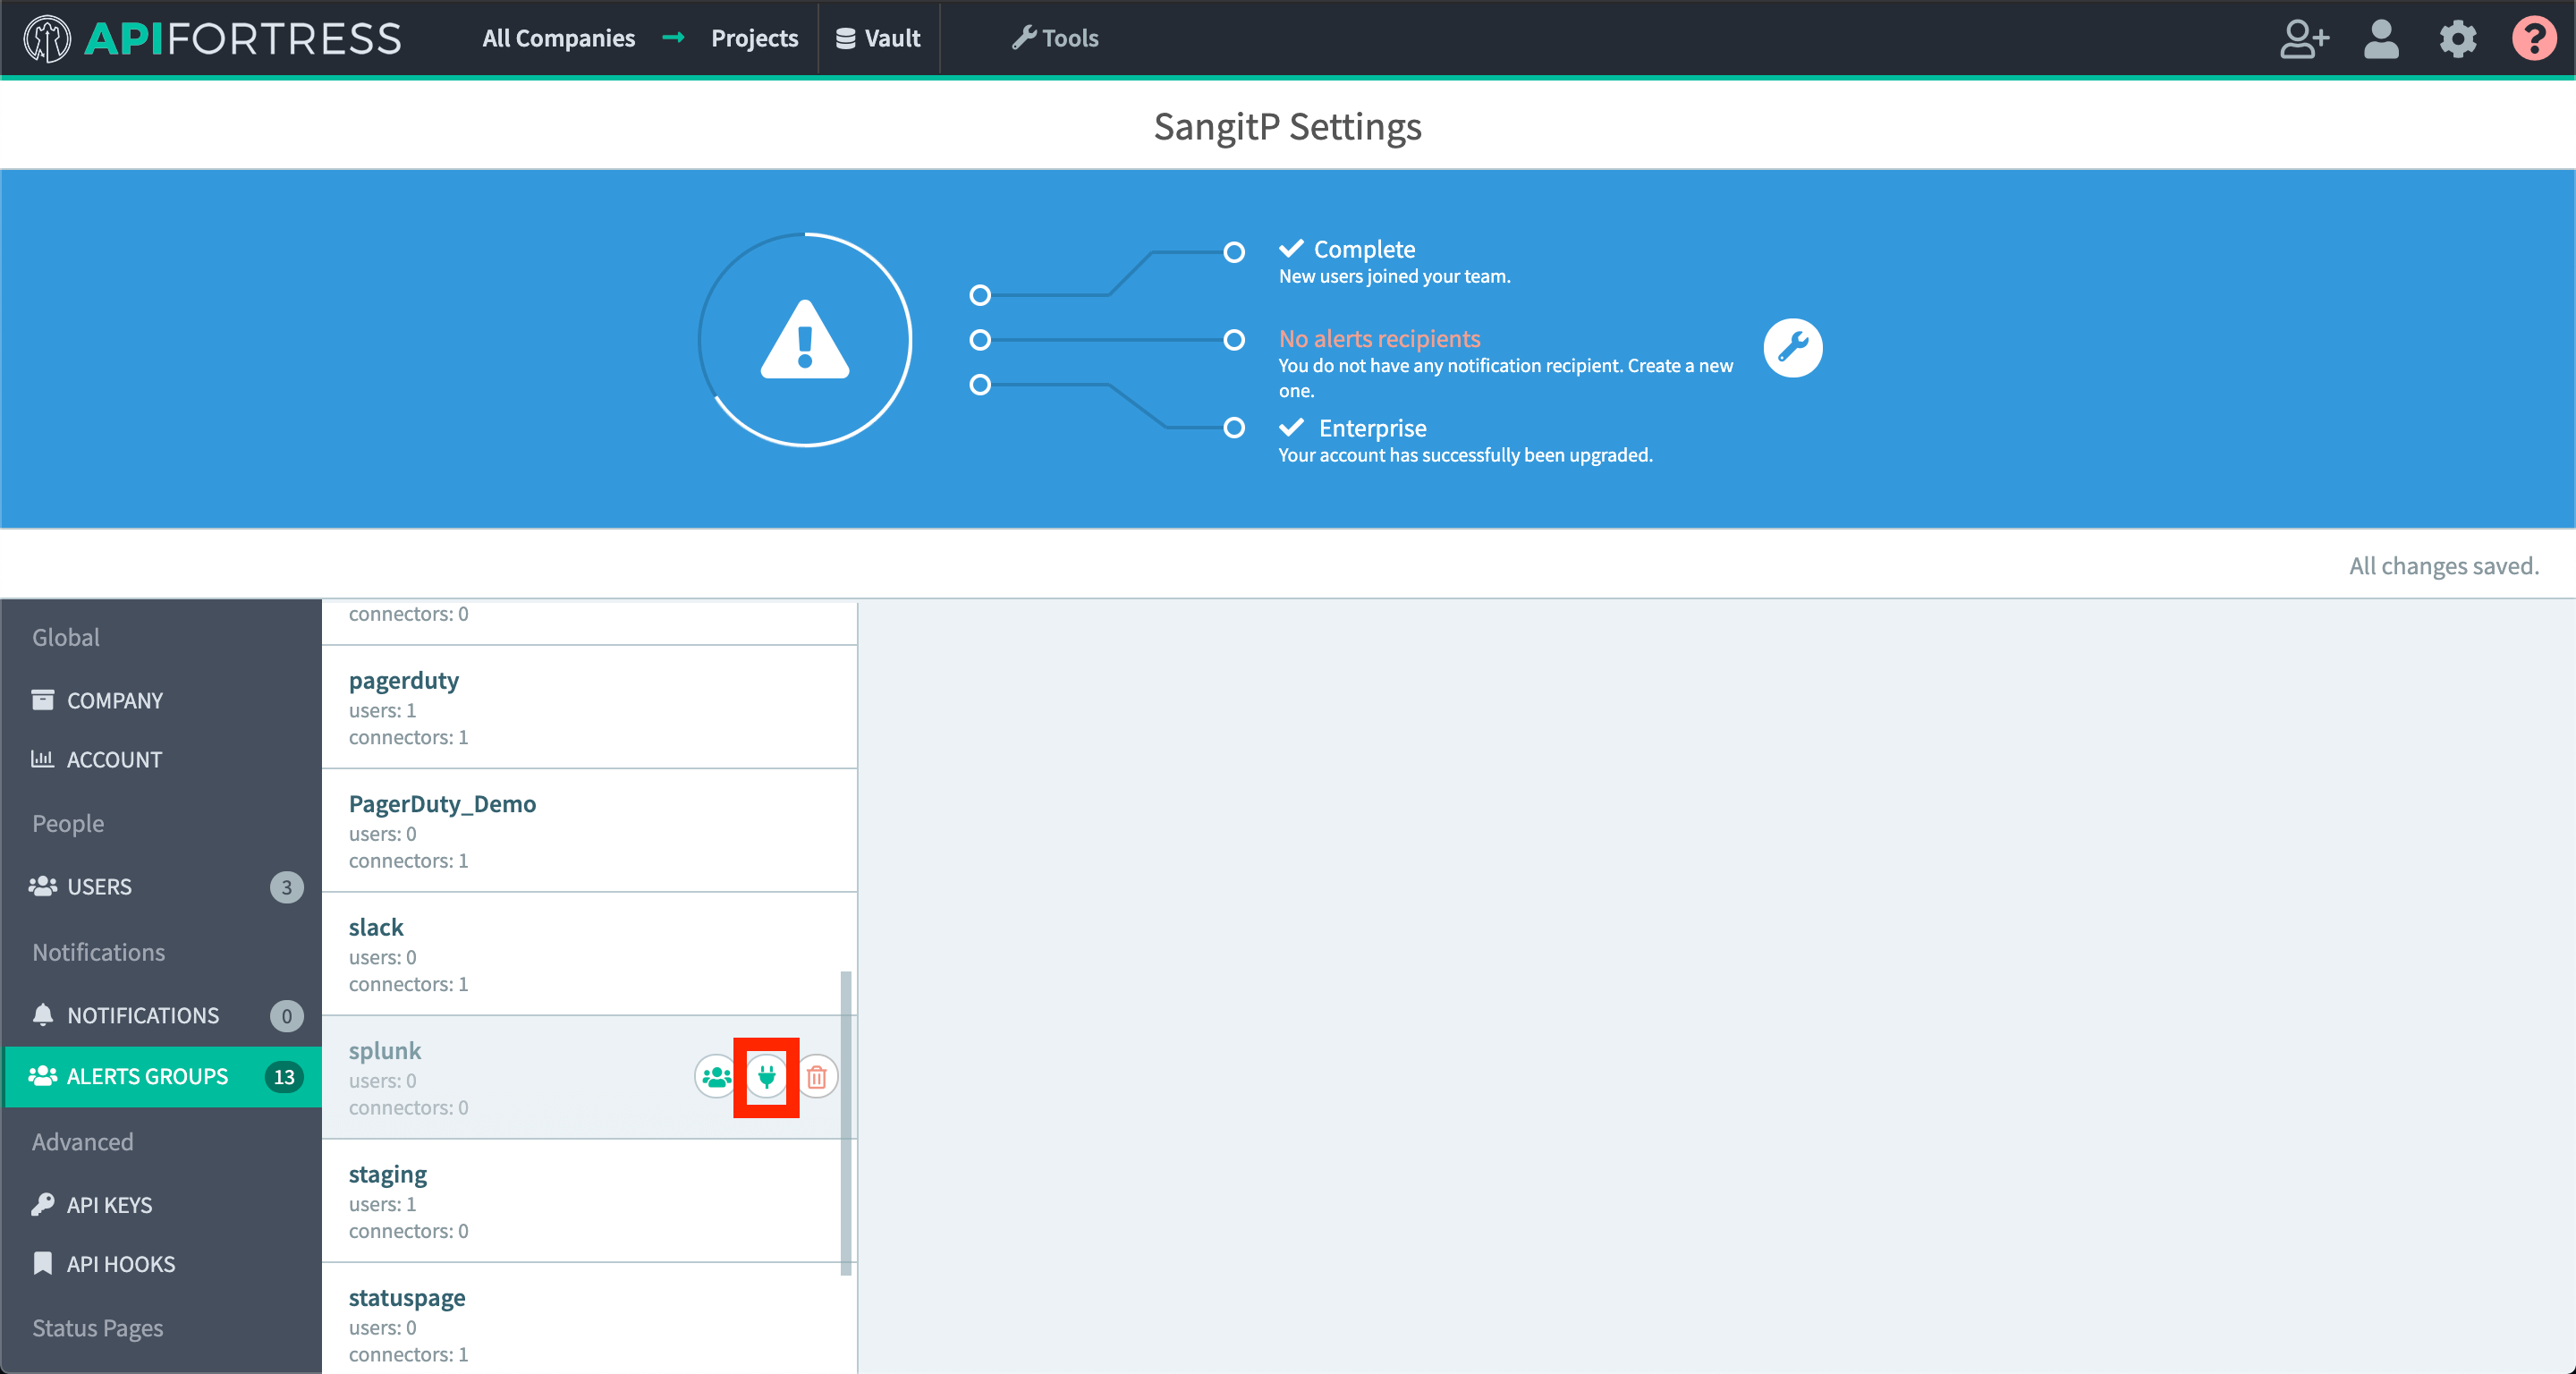This screenshot has height=1374, width=2576.
Task: Expand the Vault menu in top navigation
Action: click(879, 38)
